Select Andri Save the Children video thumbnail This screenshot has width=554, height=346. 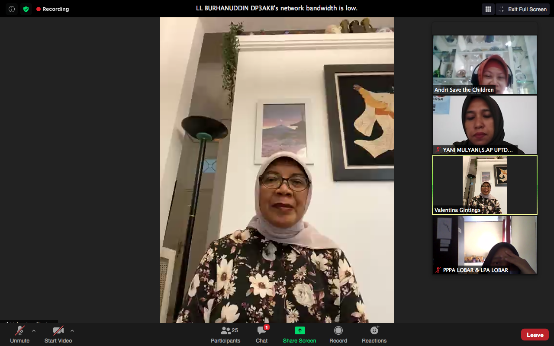pos(485,64)
